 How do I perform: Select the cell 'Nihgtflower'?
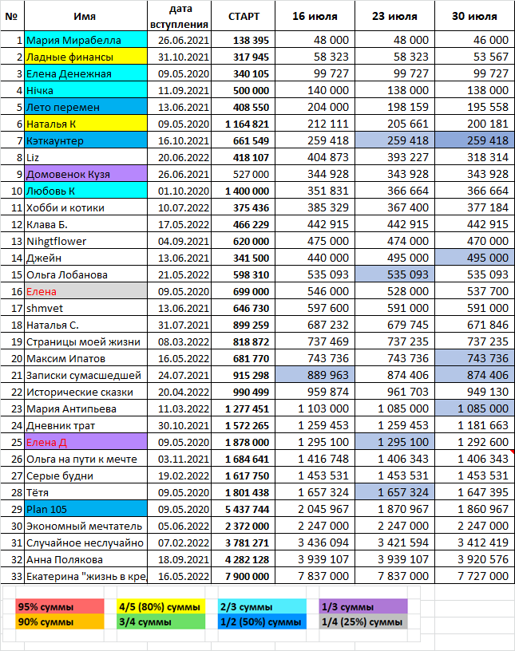tap(85, 241)
